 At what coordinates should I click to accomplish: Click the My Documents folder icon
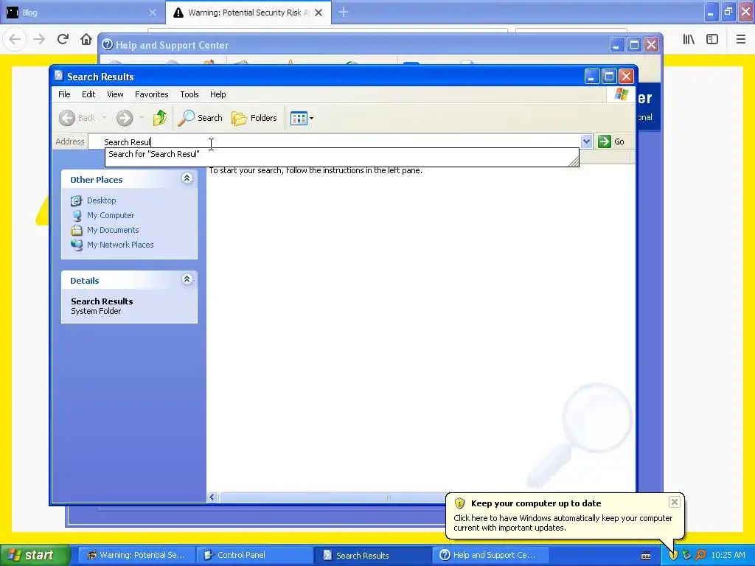76,230
